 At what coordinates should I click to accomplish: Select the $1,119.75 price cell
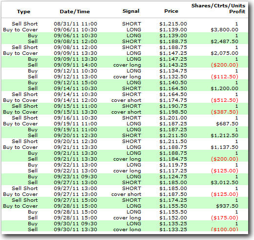(173, 165)
